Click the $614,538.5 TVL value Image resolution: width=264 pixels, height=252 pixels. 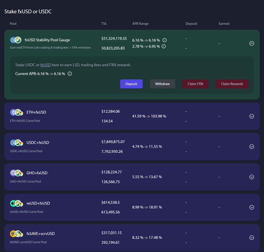[110, 202]
